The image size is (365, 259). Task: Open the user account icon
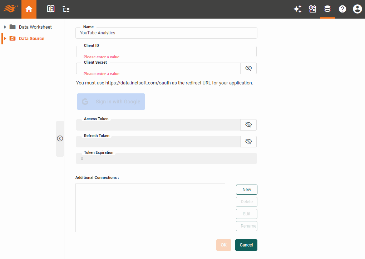[357, 9]
